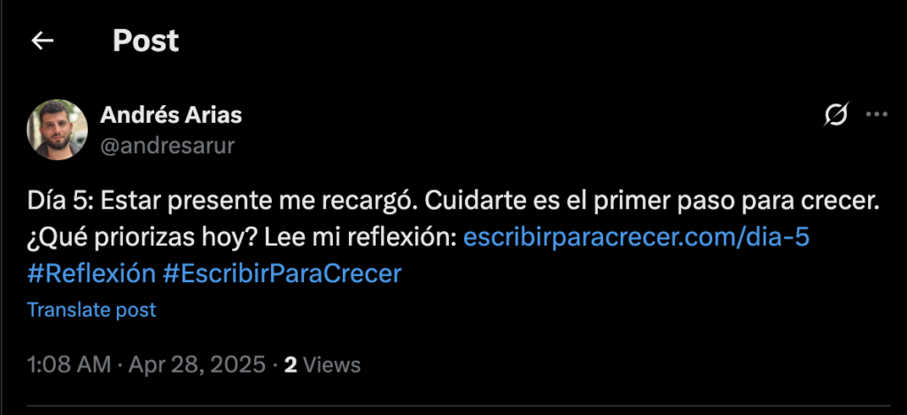Open the three-dot more options menu
Screen dimensions: 907x415
click(x=876, y=114)
